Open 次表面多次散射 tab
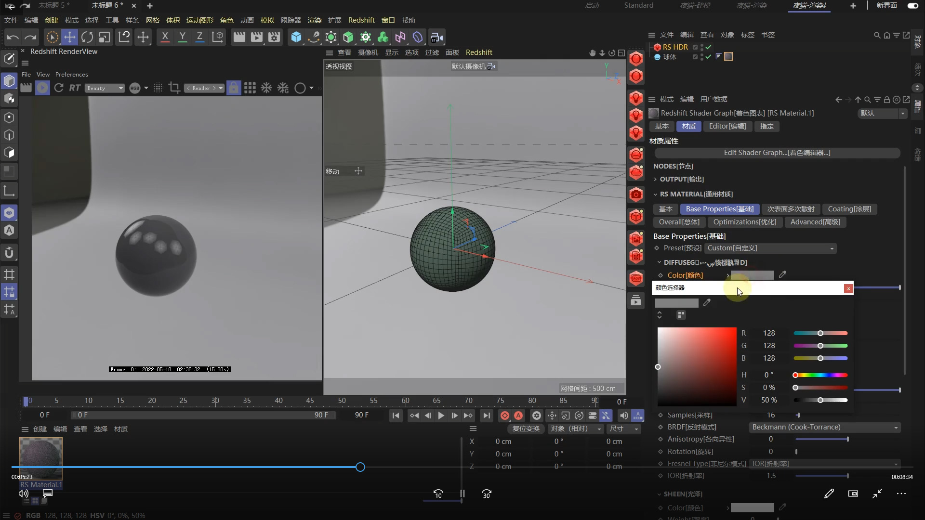Screen dimensions: 925x520 [791, 209]
